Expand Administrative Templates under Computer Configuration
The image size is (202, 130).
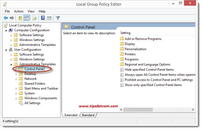pos(11,45)
